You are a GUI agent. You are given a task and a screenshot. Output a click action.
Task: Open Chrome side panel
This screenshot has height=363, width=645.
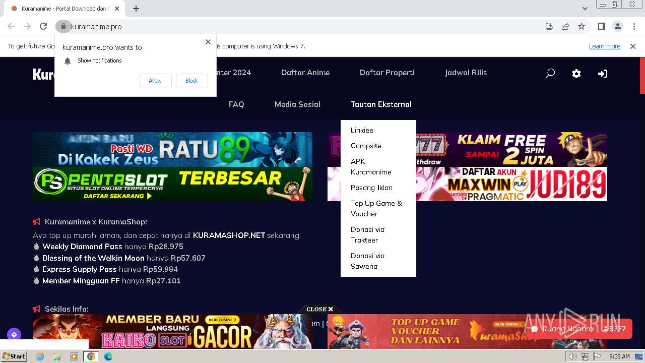[601, 26]
